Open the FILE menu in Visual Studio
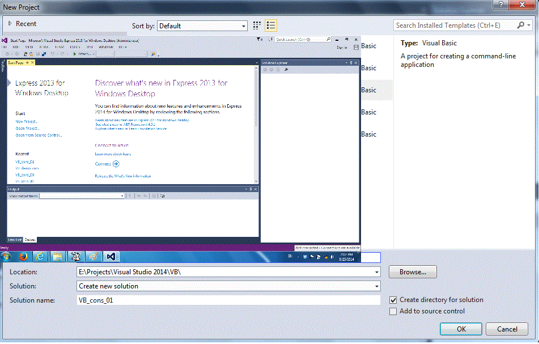 coord(4,46)
